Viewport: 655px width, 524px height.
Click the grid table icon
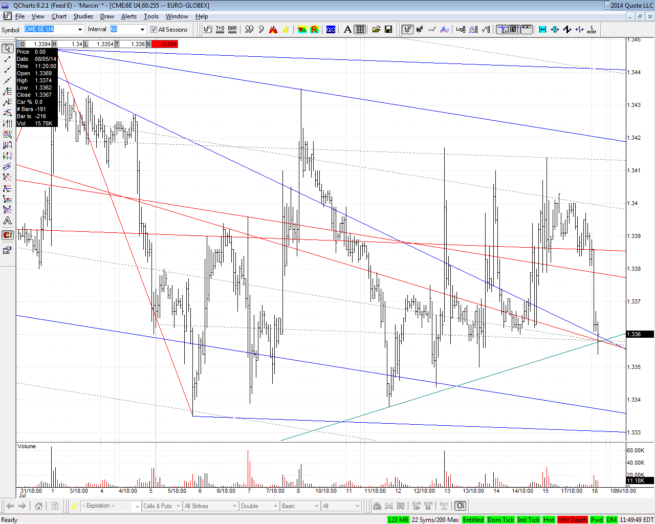click(x=360, y=30)
